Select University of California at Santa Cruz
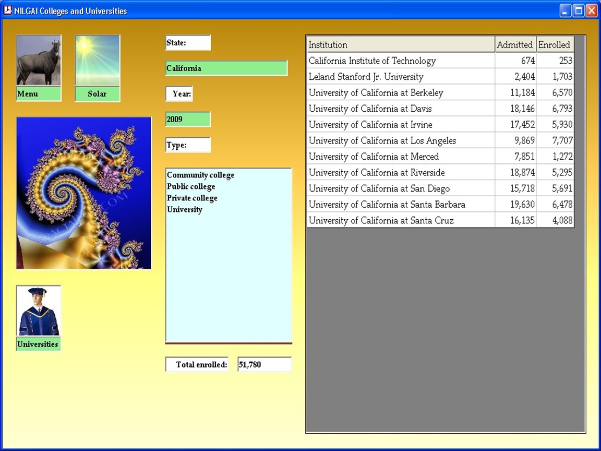Screen dimensions: 601x451 [440, 220]
